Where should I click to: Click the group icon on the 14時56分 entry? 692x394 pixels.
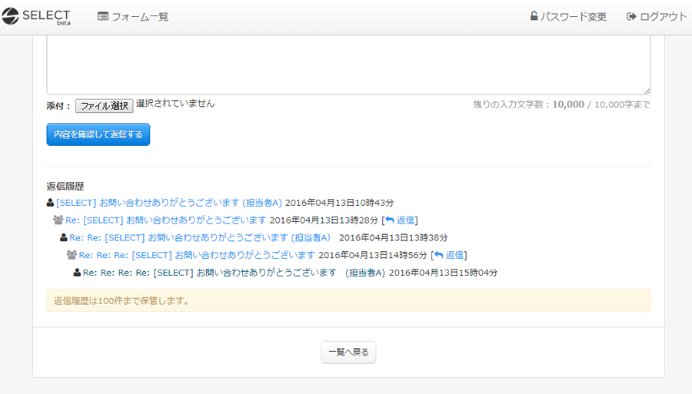[72, 255]
